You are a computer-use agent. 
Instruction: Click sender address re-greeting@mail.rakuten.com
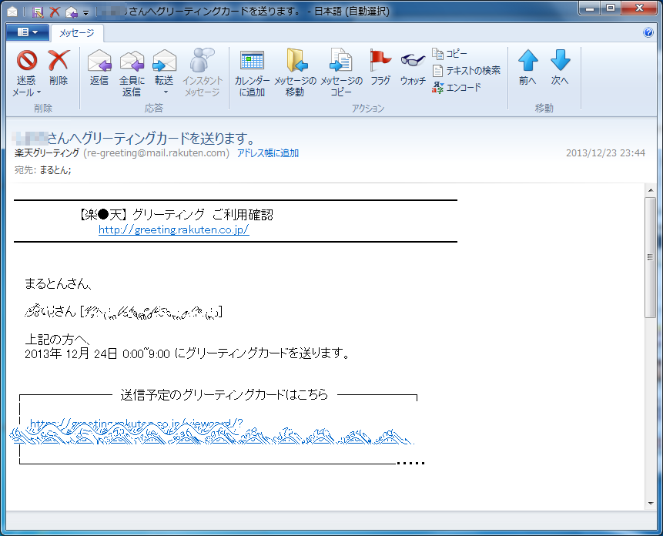[156, 153]
